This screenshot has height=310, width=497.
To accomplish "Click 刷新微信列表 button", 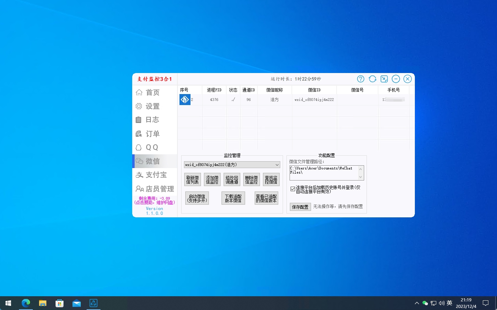I will (x=193, y=179).
